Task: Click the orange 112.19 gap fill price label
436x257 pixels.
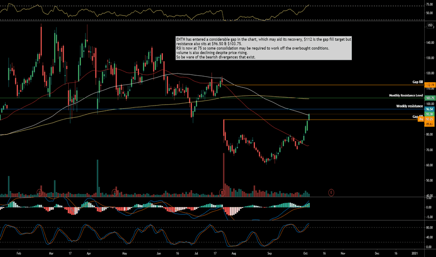Action: point(430,85)
